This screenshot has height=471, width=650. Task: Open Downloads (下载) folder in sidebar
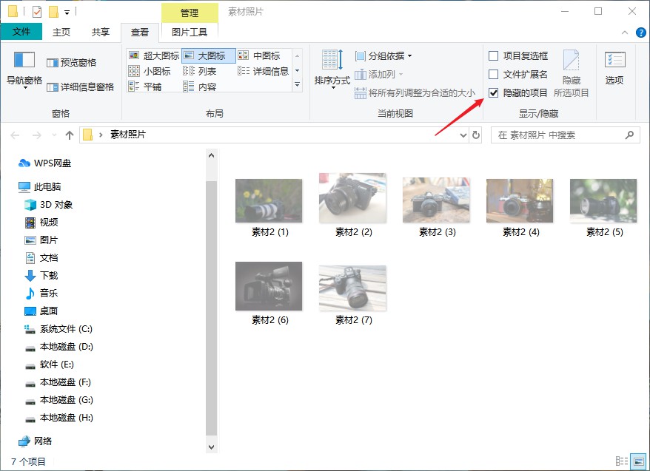[41, 275]
